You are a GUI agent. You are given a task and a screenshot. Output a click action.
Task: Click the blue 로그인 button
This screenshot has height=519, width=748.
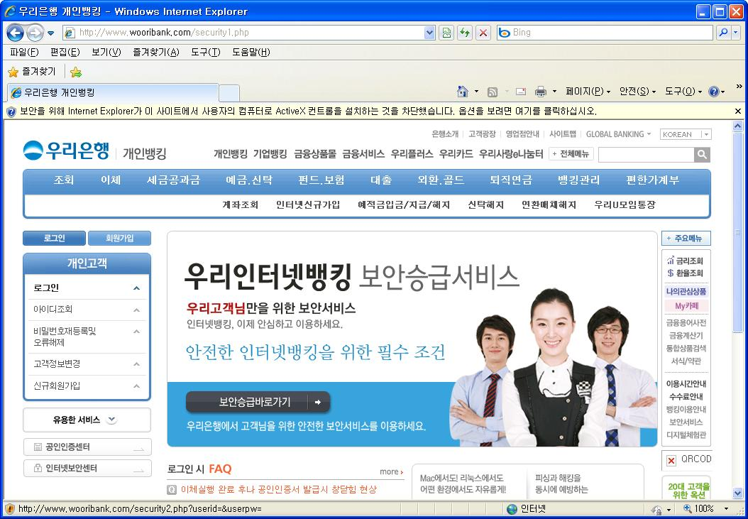tap(55, 238)
